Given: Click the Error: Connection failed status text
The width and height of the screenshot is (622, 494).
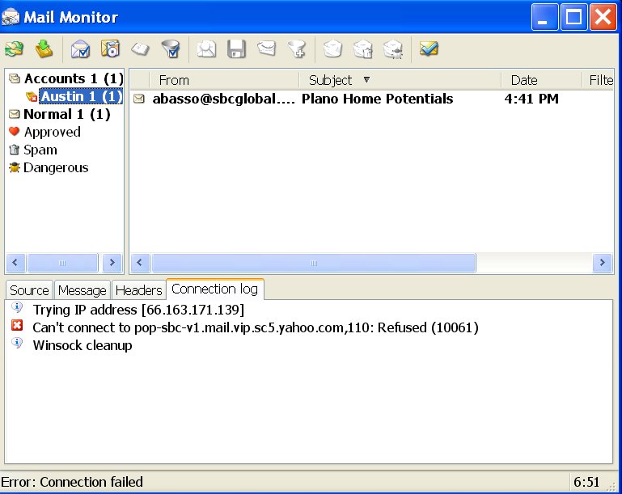Looking at the screenshot, I should coord(72,482).
